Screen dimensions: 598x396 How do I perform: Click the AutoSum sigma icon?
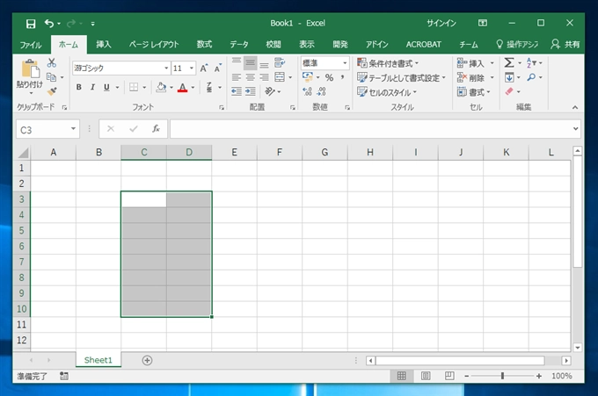(x=509, y=62)
